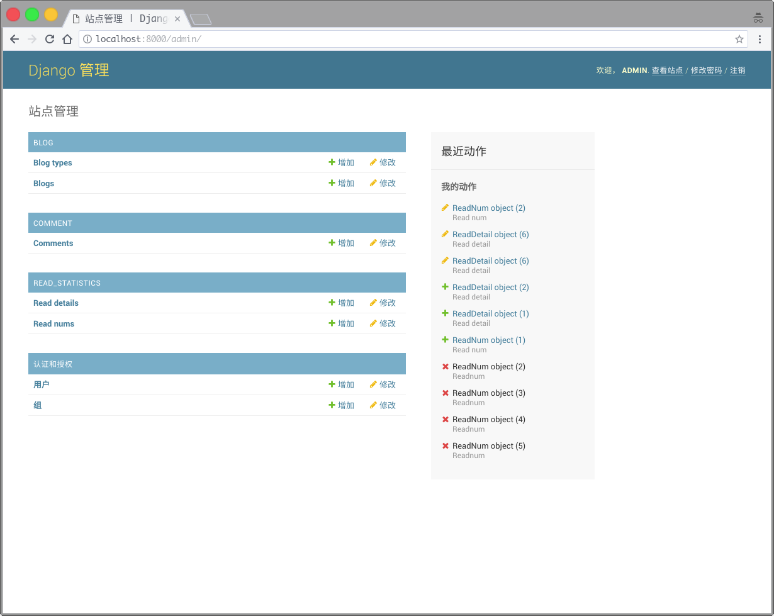This screenshot has width=774, height=616.
Task: Open a new tab button
Action: (201, 20)
